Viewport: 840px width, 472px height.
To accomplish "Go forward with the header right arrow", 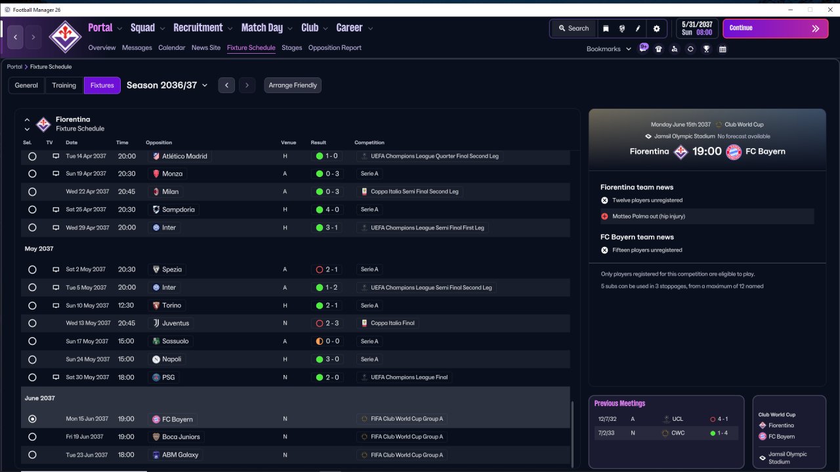I will tap(33, 37).
